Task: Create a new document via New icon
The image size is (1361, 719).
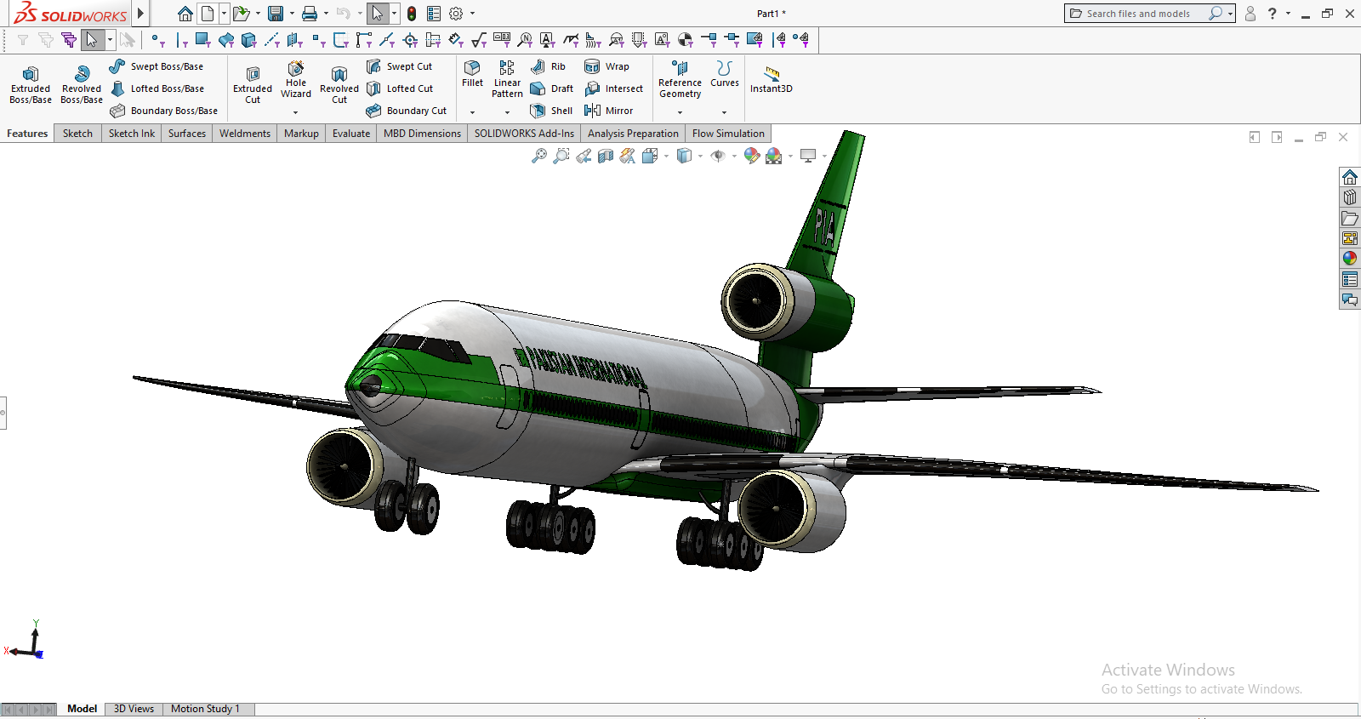Action: (208, 14)
